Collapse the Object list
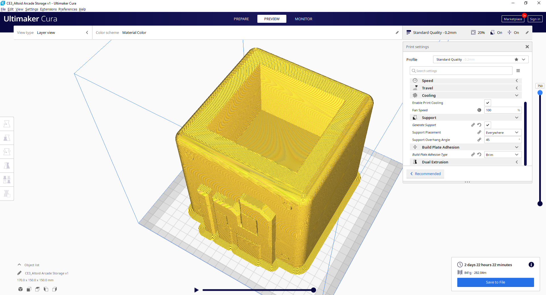Screen dimensions: 546x295 pyautogui.click(x=19, y=265)
